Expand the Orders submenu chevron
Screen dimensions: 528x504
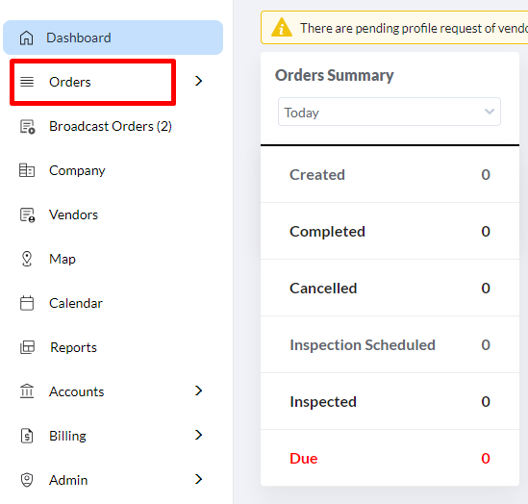pos(199,81)
